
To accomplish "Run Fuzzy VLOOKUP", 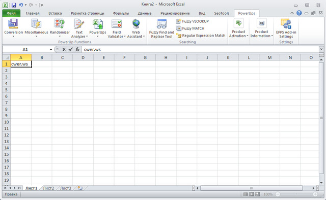I will coord(193,21).
